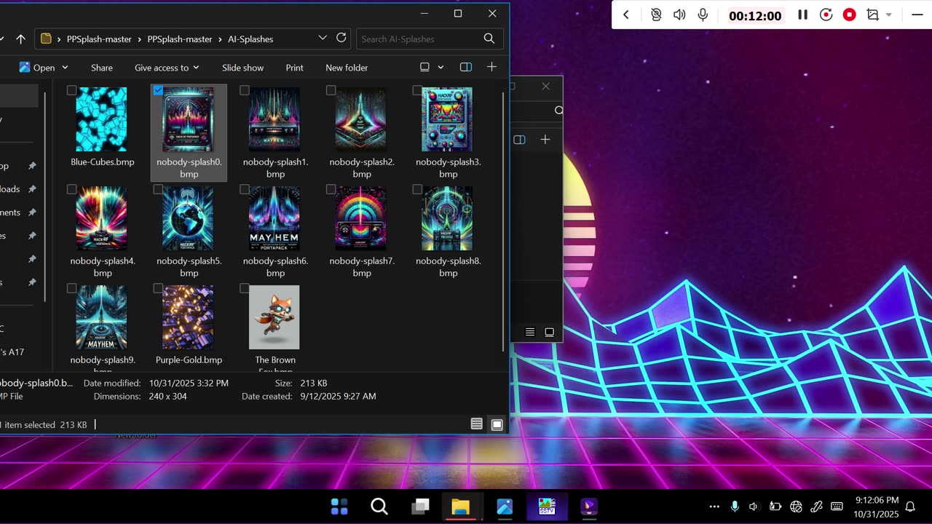932x524 pixels.
Task: Select the nobody-splash7.bmp checkbox
Action: coord(331,189)
